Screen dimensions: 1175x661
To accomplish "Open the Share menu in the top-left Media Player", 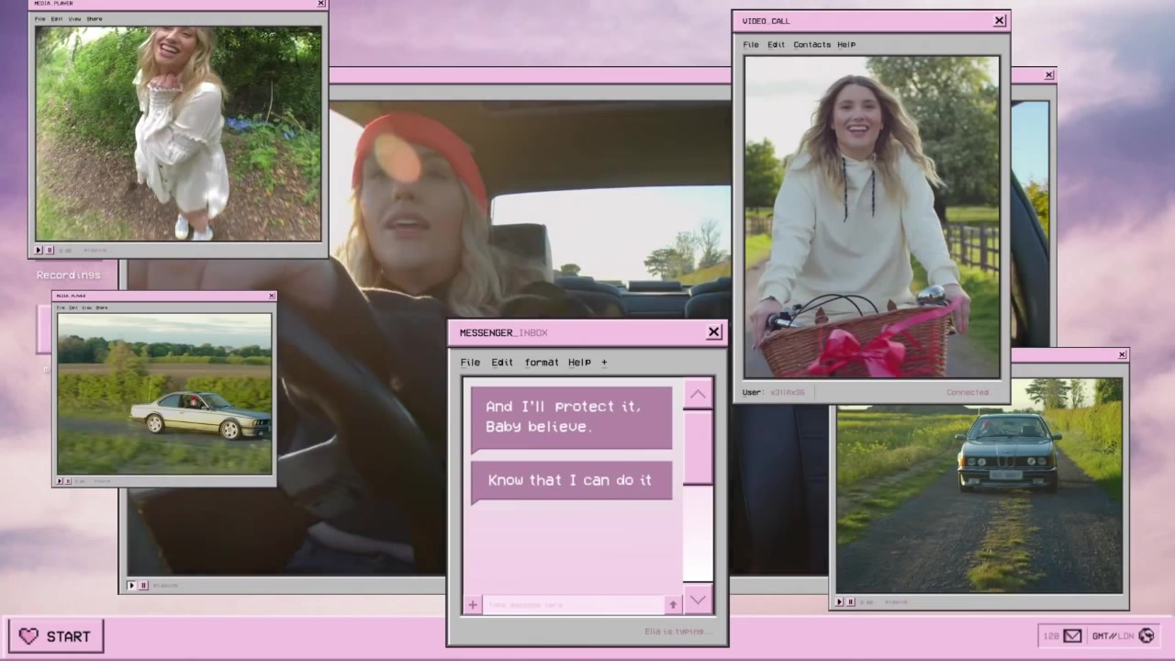I will point(95,18).
